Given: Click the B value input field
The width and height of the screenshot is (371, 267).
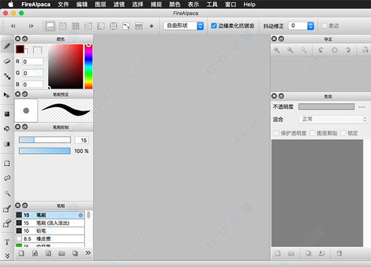Looking at the screenshot, I should coord(33,85).
